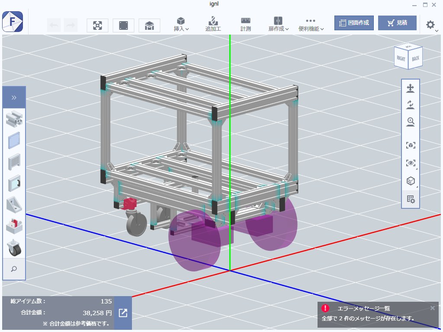The image size is (443, 332).
Task: Click the grid settings gear icon
Action: click(411, 199)
